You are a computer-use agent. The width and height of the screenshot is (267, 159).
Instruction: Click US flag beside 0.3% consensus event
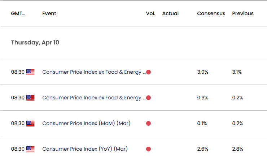pos(30,98)
